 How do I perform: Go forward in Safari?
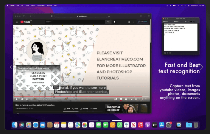(x=34, y=16)
